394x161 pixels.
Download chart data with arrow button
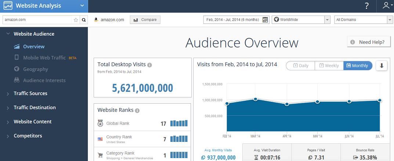coord(382,66)
